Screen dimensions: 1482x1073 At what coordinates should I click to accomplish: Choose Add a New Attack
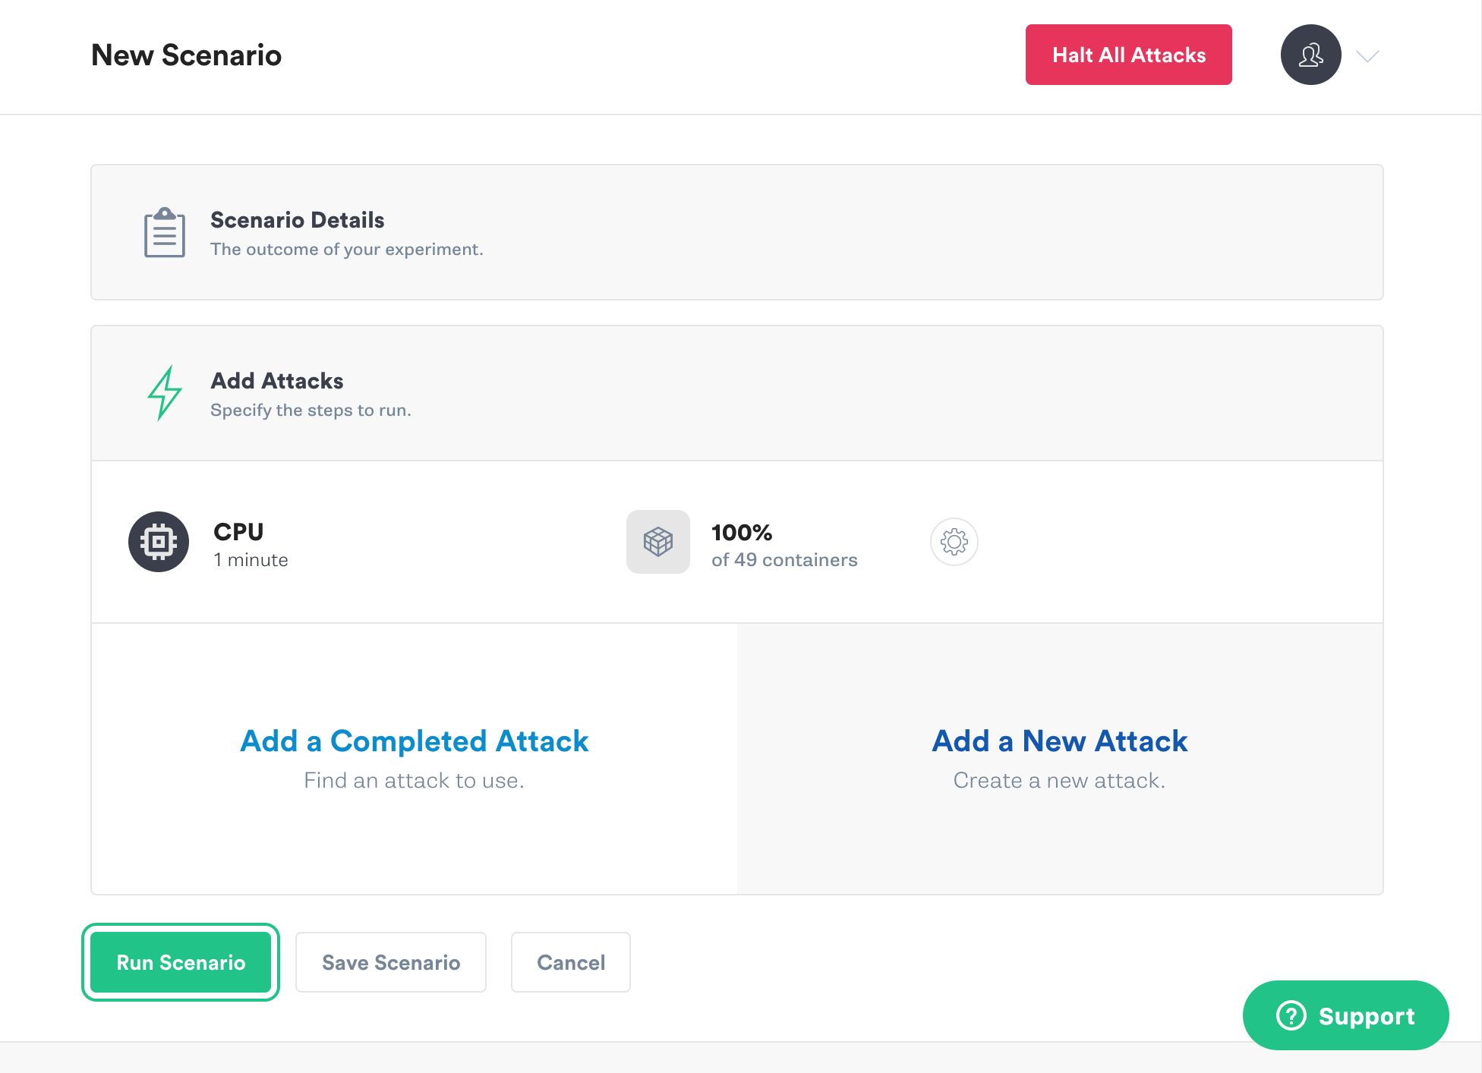coord(1059,741)
